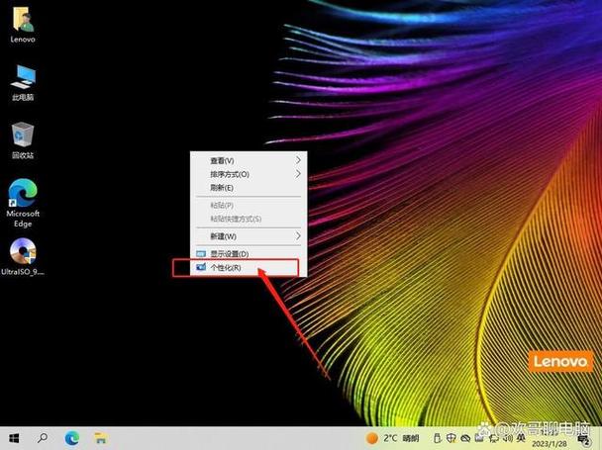
Task: Choose 粘贴快捷方式(S) in the context menu
Action: click(x=249, y=219)
